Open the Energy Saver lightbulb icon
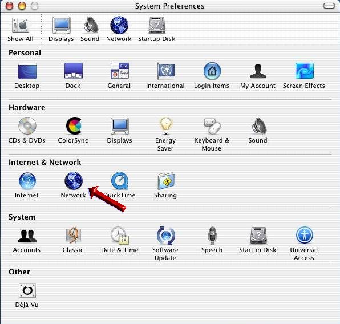 [x=166, y=126]
